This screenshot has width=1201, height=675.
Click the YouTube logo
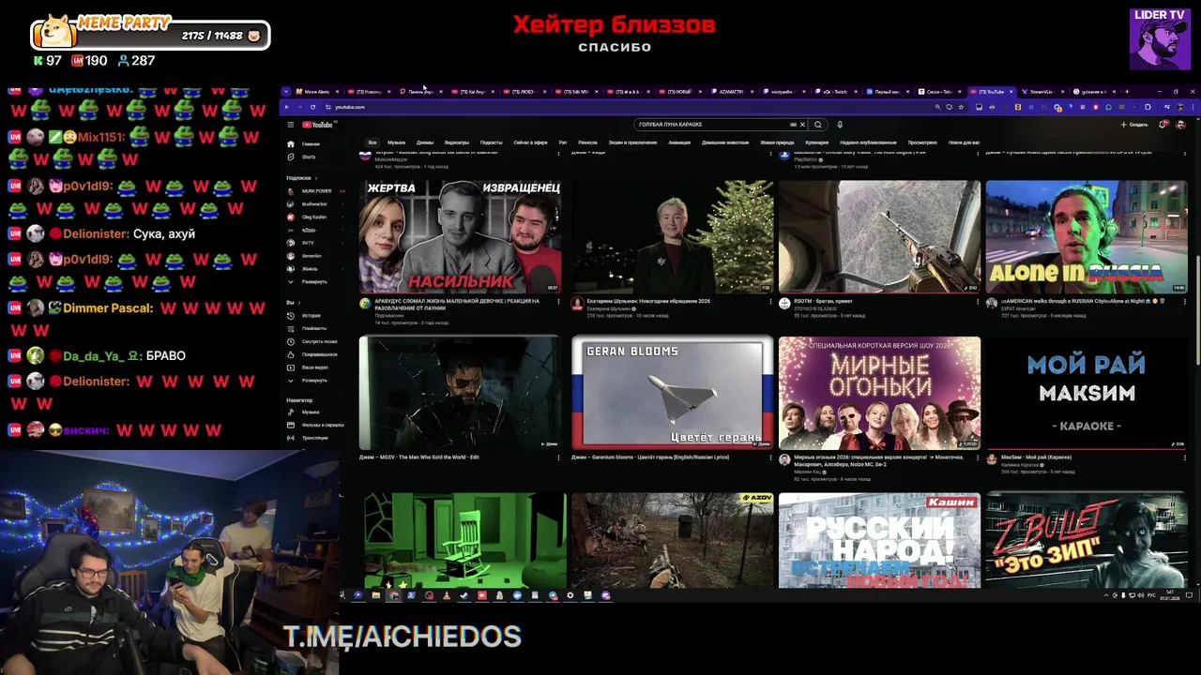pyautogui.click(x=318, y=125)
